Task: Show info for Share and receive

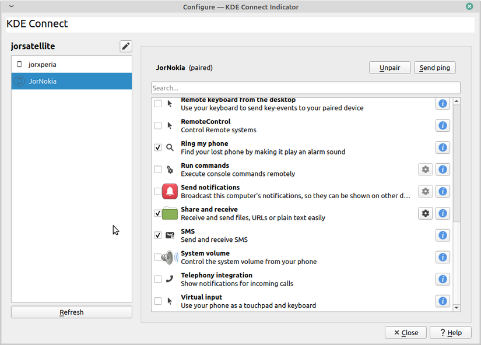Action: 443,213
